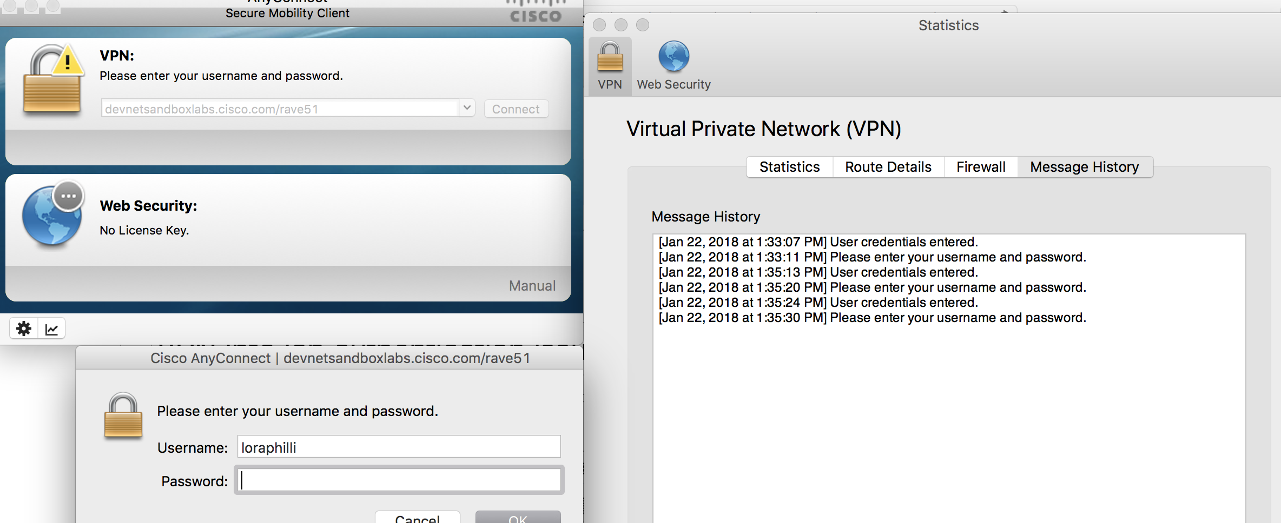Image resolution: width=1281 pixels, height=523 pixels.
Task: Cancel the login dialog
Action: [x=417, y=517]
